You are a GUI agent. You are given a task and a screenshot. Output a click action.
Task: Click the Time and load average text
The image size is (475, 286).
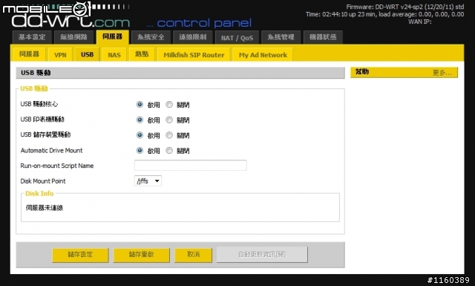click(x=384, y=14)
